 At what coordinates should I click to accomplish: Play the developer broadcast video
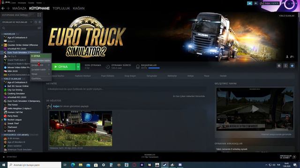point(255,109)
